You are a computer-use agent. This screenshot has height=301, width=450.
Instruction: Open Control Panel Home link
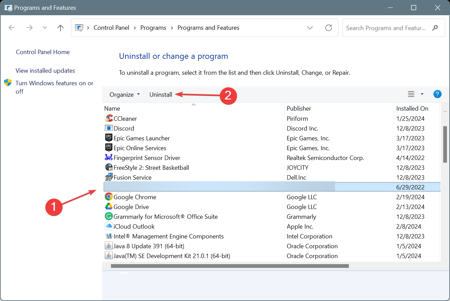click(x=43, y=52)
